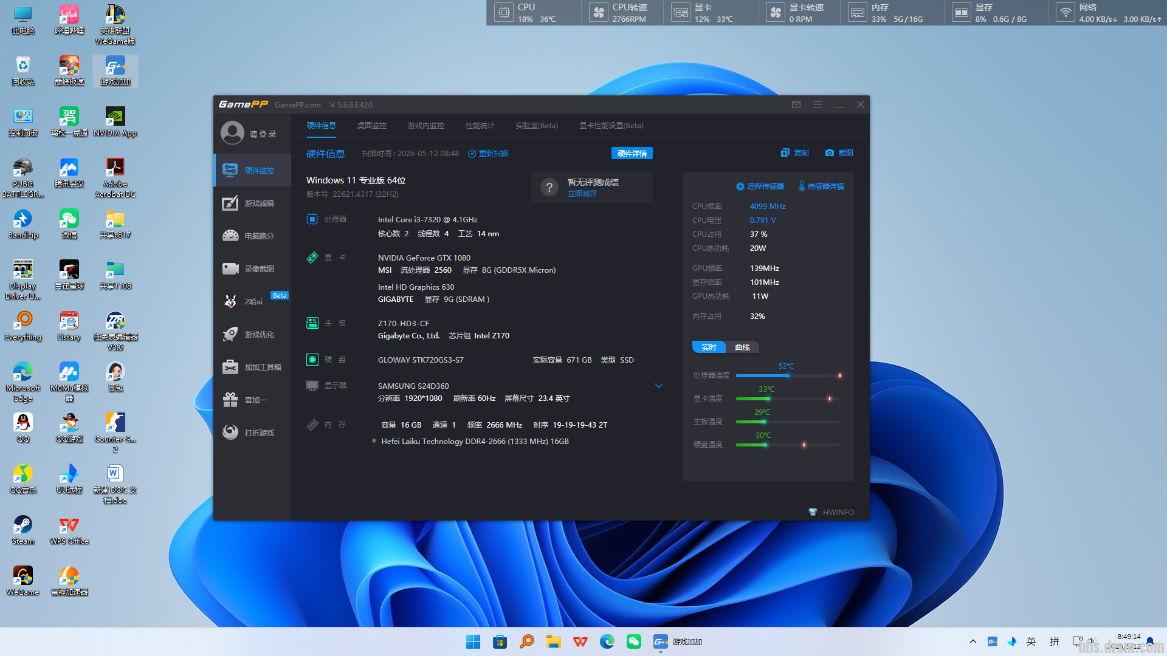1167x656 pixels.
Task: Click the 显卡转速 GPU fan widget
Action: tap(799, 13)
